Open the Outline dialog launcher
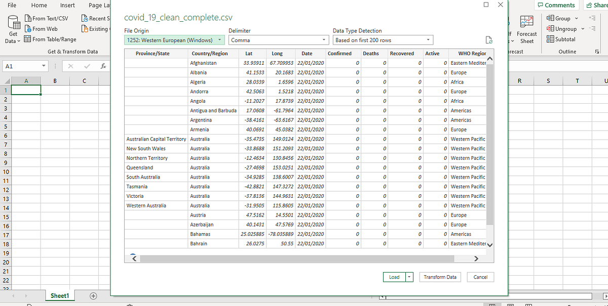The width and height of the screenshot is (608, 306). coord(597,51)
